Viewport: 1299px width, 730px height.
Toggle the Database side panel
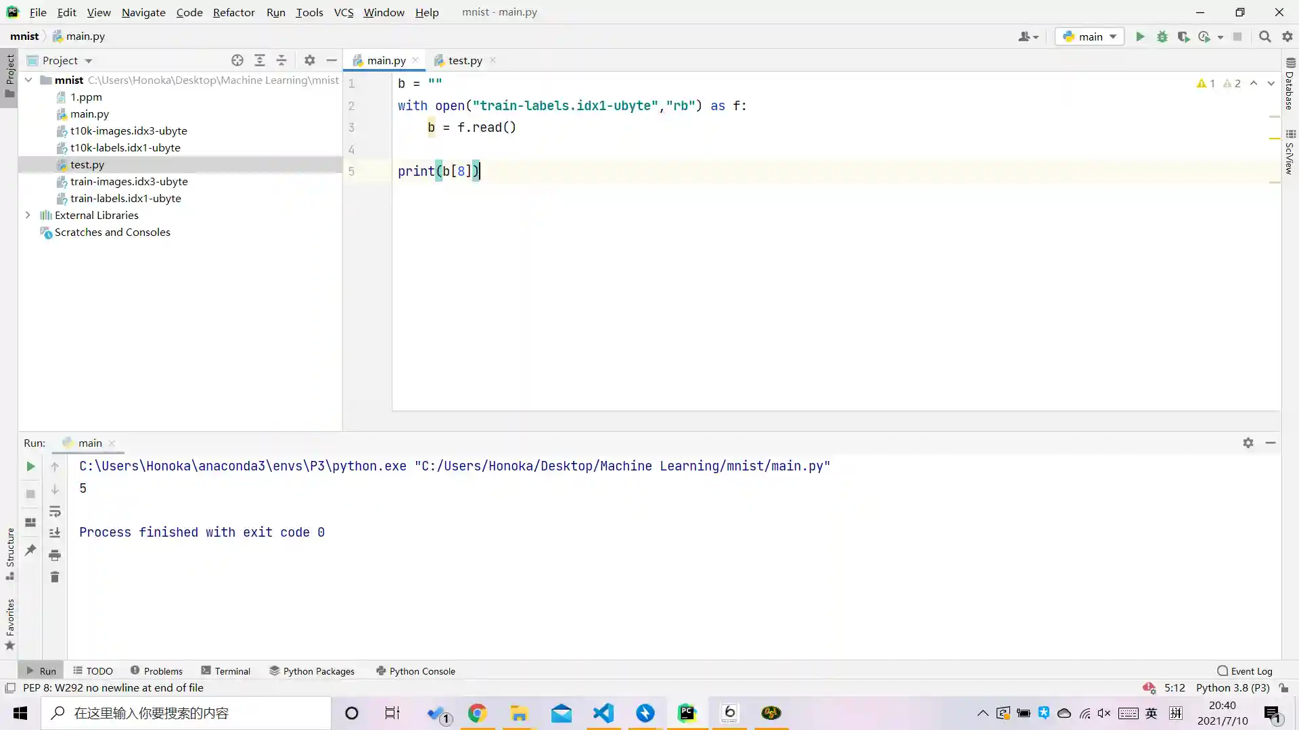[x=1290, y=84]
